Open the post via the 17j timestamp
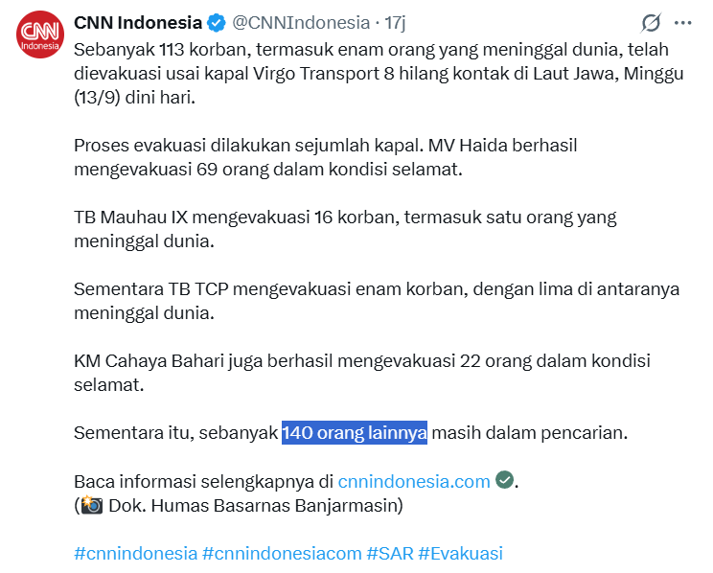Image resolution: width=713 pixels, height=573 pixels. click(x=395, y=23)
